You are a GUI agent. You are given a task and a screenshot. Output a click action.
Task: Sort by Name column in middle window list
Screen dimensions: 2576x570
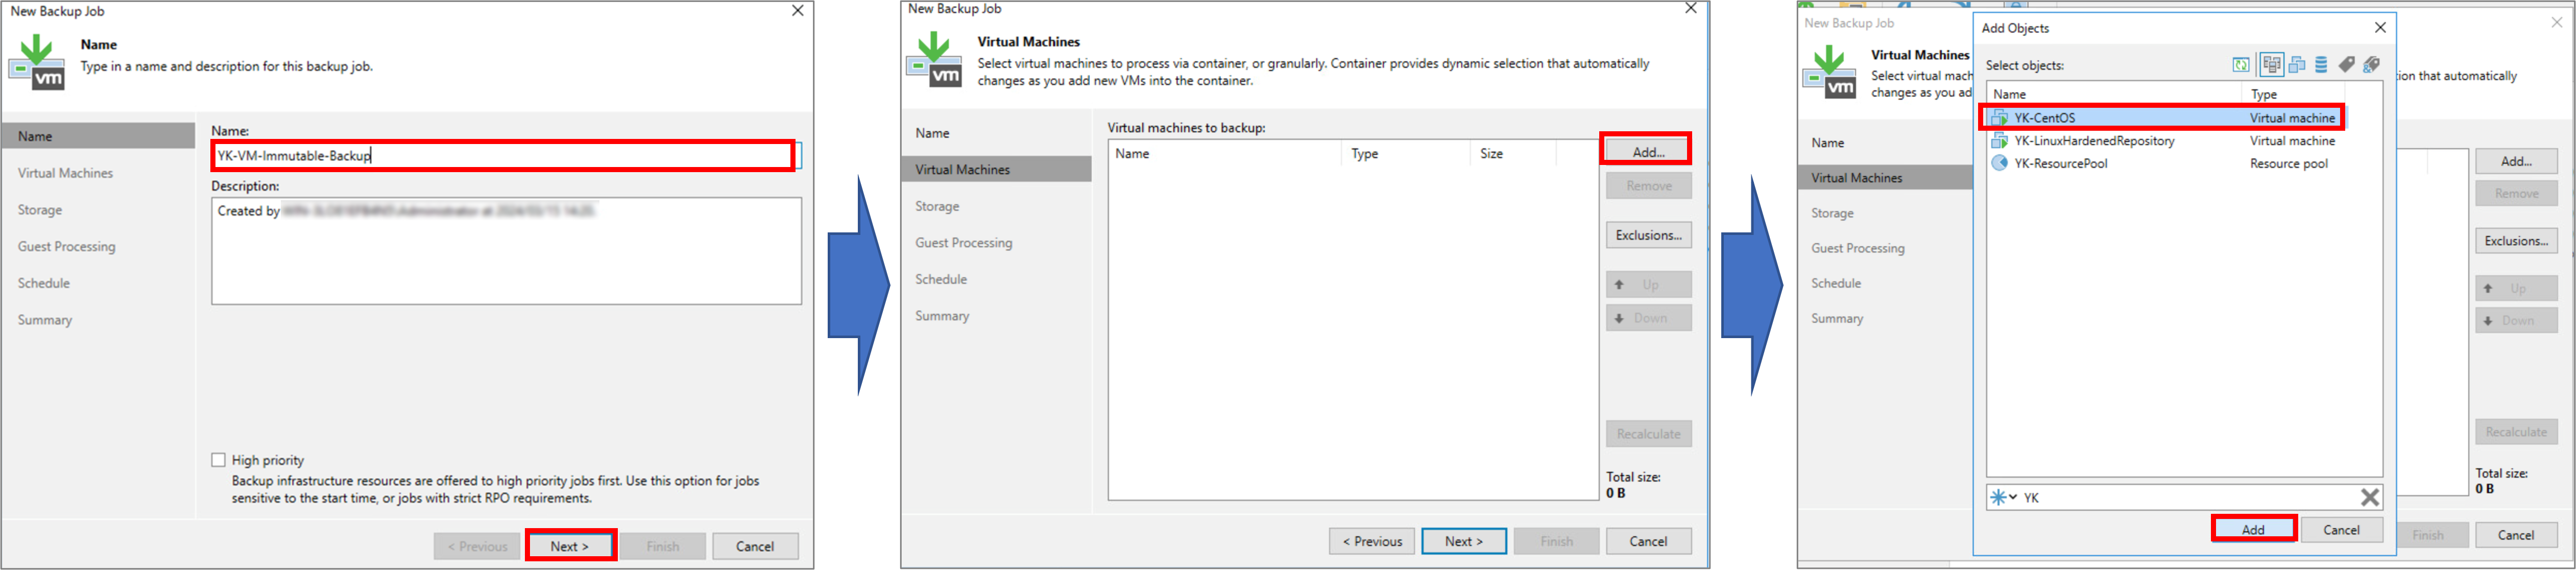(1224, 153)
